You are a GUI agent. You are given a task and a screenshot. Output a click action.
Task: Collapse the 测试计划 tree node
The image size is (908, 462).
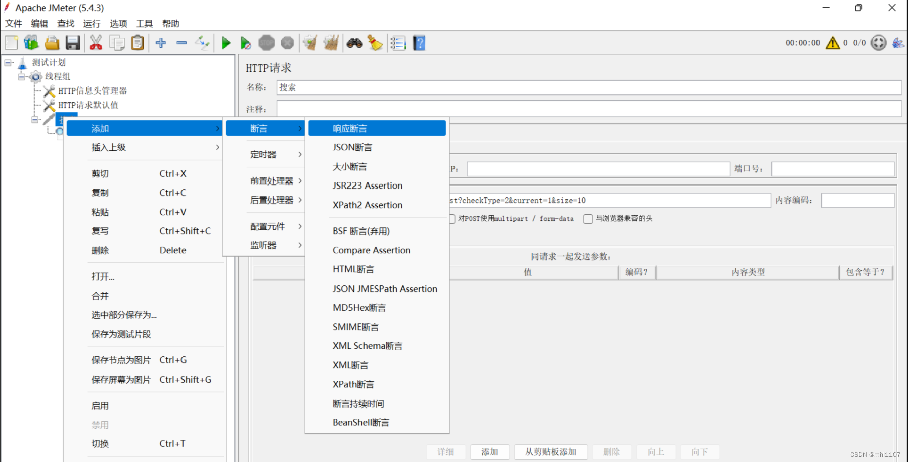tap(9, 63)
